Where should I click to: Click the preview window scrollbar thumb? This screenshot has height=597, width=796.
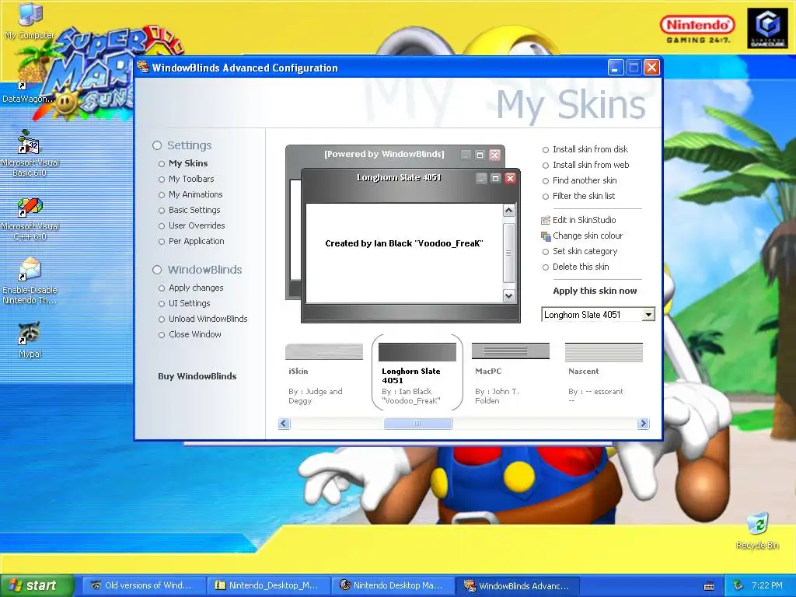(x=508, y=253)
